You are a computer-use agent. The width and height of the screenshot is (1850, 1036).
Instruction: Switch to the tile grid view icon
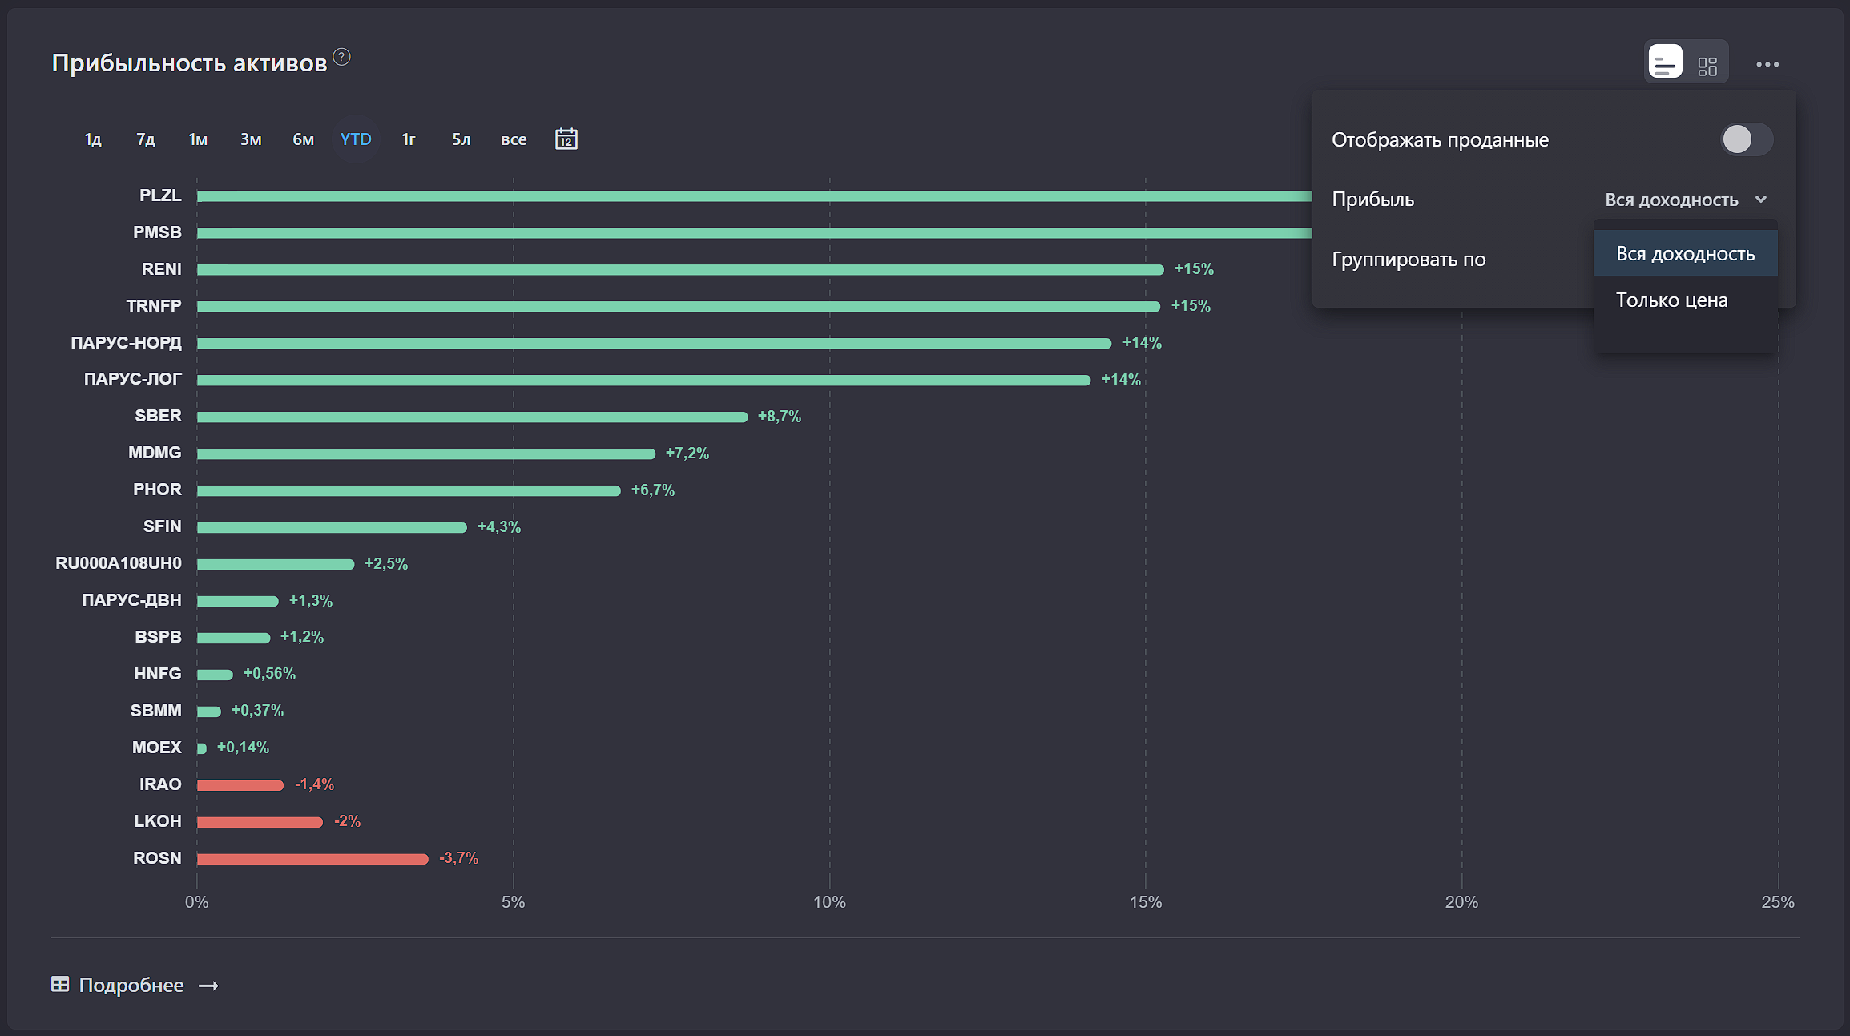pyautogui.click(x=1707, y=66)
